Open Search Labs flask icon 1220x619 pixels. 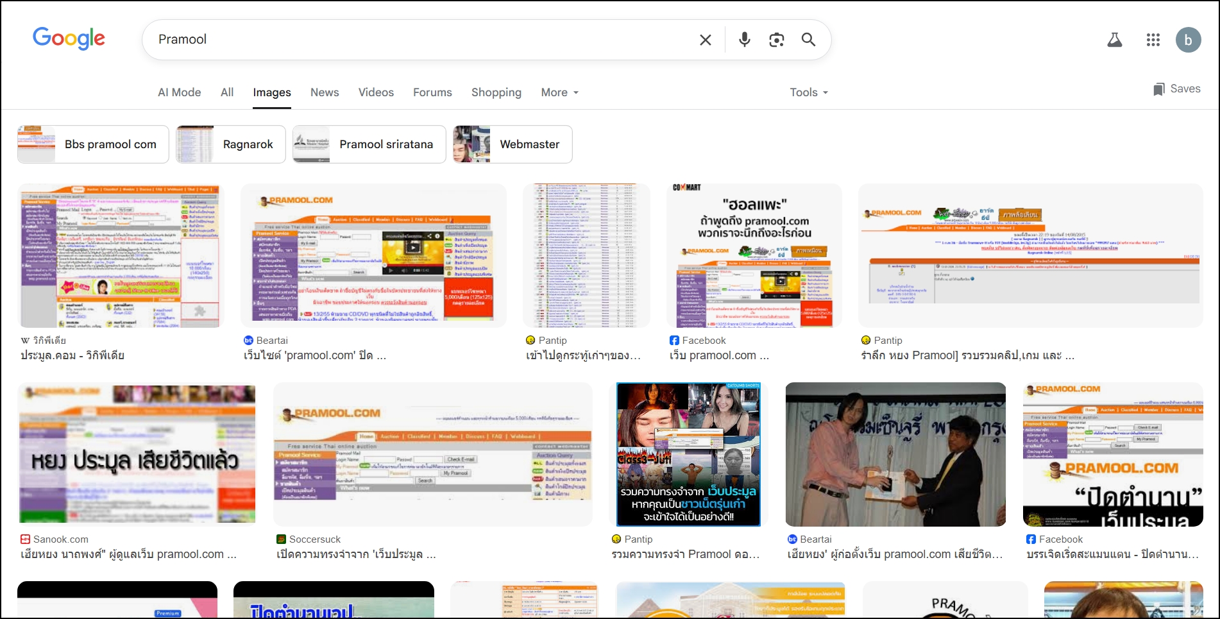1115,40
